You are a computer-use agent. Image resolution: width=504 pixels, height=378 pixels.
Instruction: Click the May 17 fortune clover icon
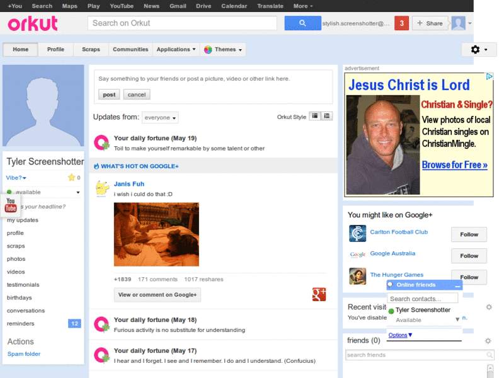coord(101,355)
